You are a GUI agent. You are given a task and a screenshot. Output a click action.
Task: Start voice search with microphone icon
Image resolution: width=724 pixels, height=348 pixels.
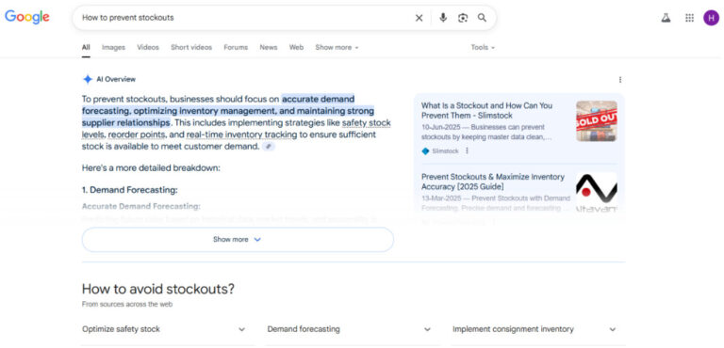[443, 18]
